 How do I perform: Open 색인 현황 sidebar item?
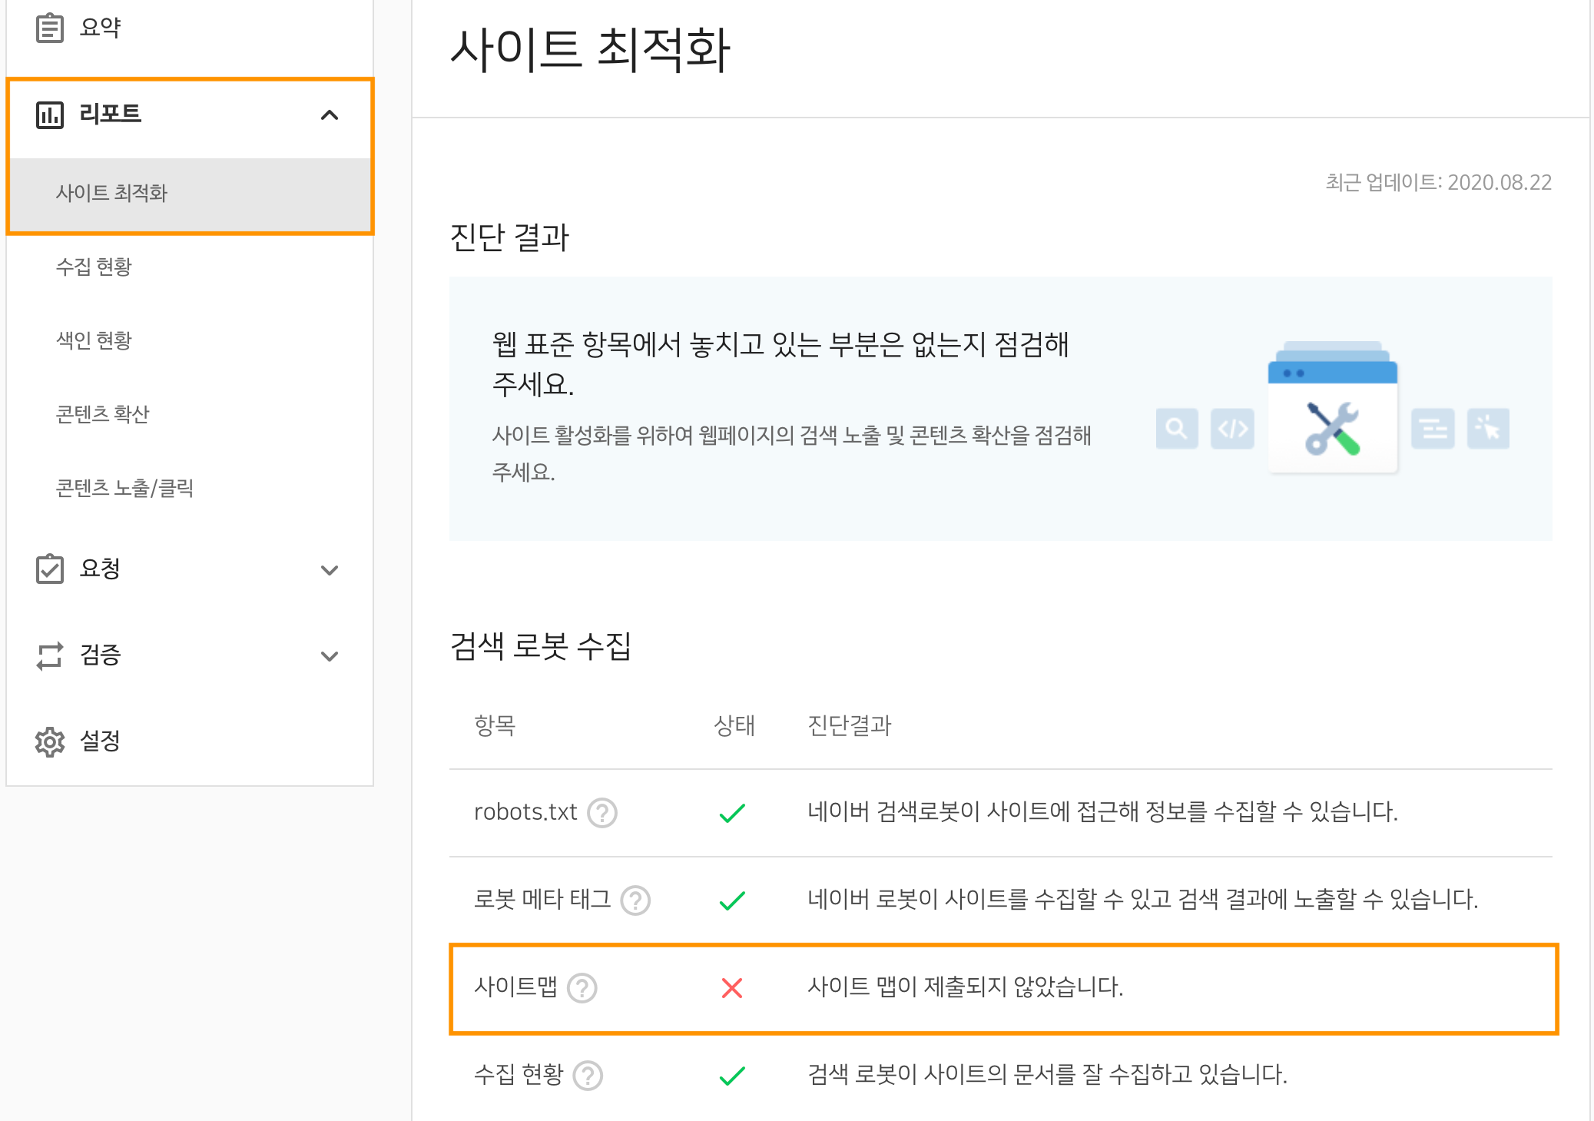tap(94, 340)
